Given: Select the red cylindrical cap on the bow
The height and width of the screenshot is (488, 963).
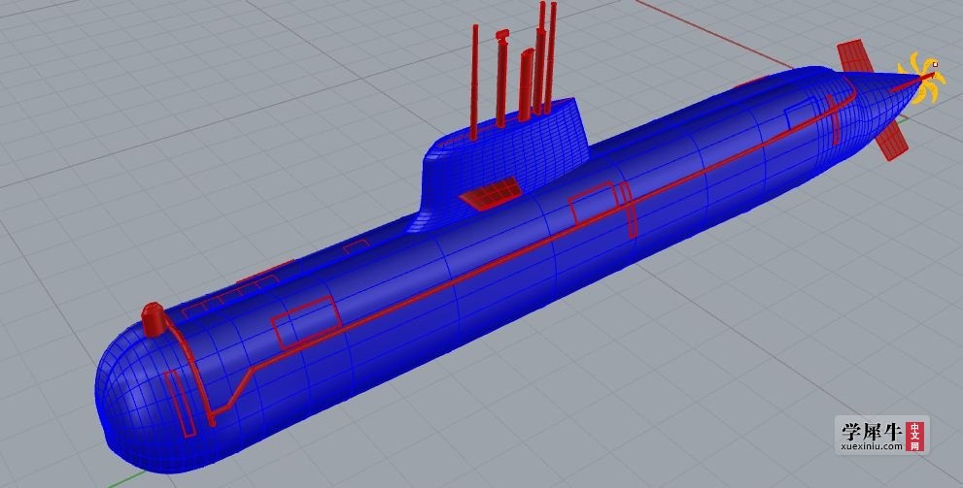Looking at the screenshot, I should pos(155,320).
